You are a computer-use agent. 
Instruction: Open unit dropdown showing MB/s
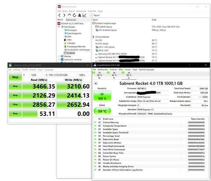coord(84,75)
